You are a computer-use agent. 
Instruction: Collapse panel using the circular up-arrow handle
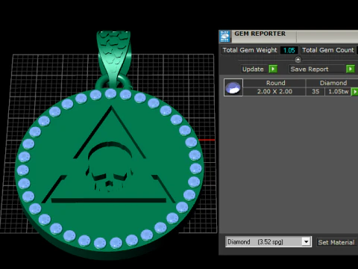click(x=298, y=60)
